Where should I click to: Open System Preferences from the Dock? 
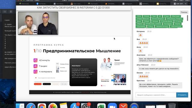pos(85,106)
